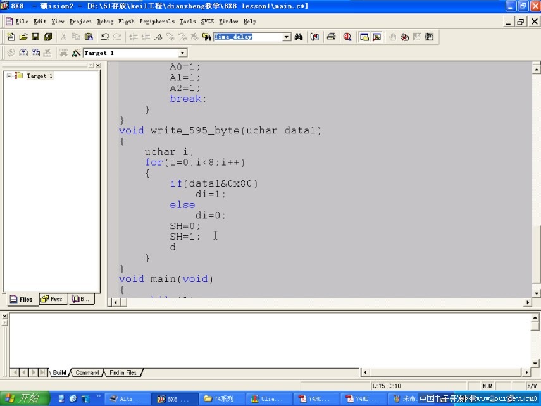Click the editor scroll-down arrow
Viewport: 541px width, 406px height.
(536, 293)
